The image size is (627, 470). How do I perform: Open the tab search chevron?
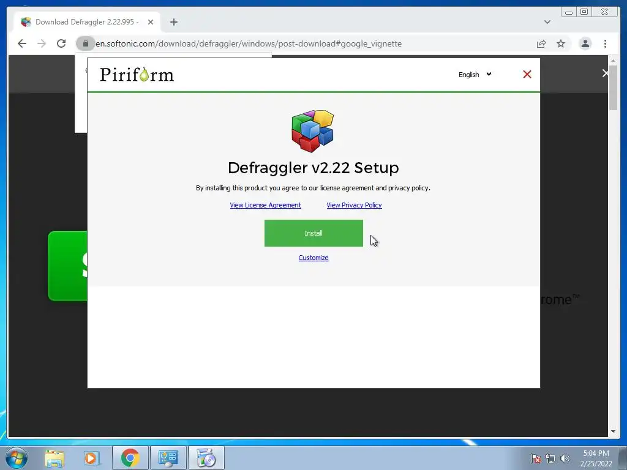pos(547,22)
